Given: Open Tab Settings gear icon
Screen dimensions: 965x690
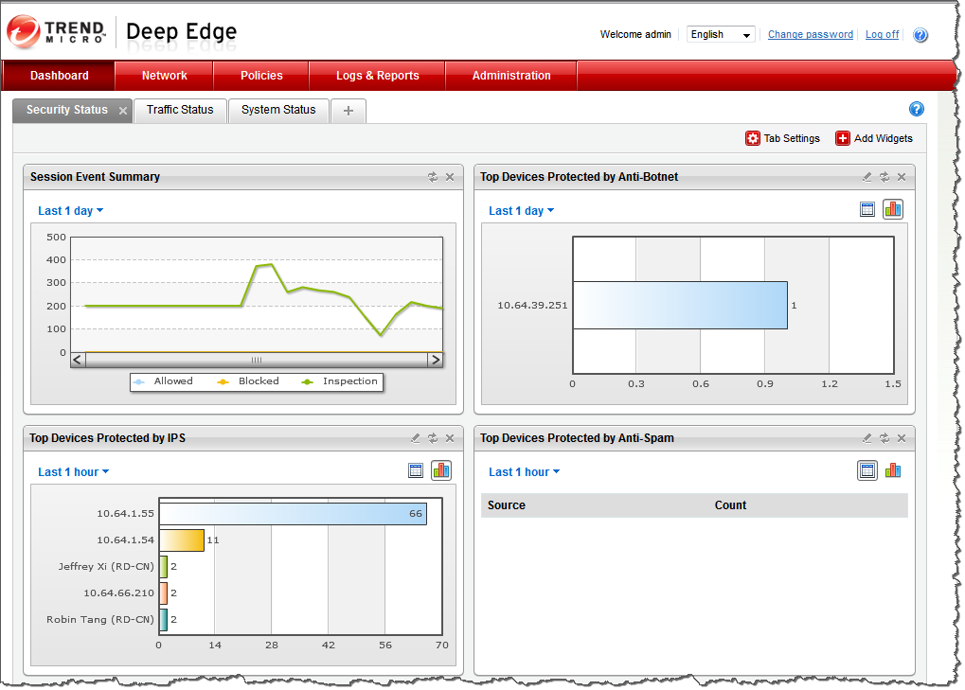Looking at the screenshot, I should click(753, 138).
